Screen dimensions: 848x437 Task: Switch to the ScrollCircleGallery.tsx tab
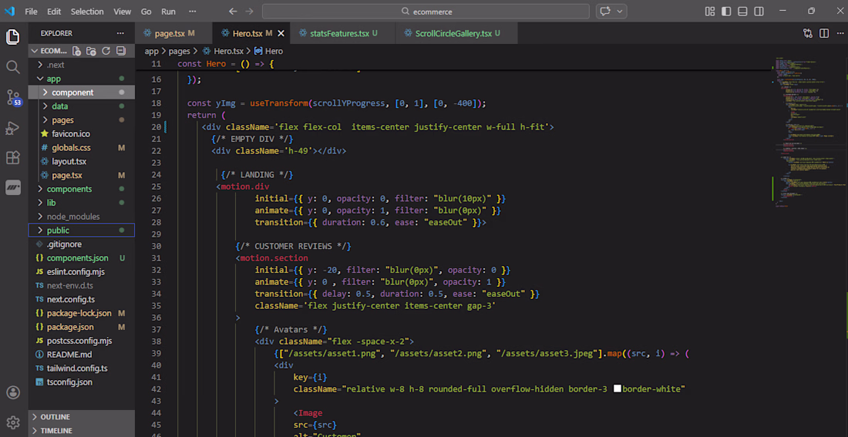453,34
